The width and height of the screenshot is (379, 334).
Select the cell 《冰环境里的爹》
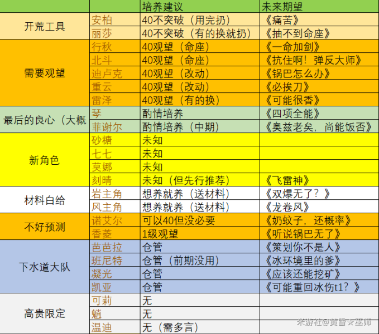pos(319,260)
